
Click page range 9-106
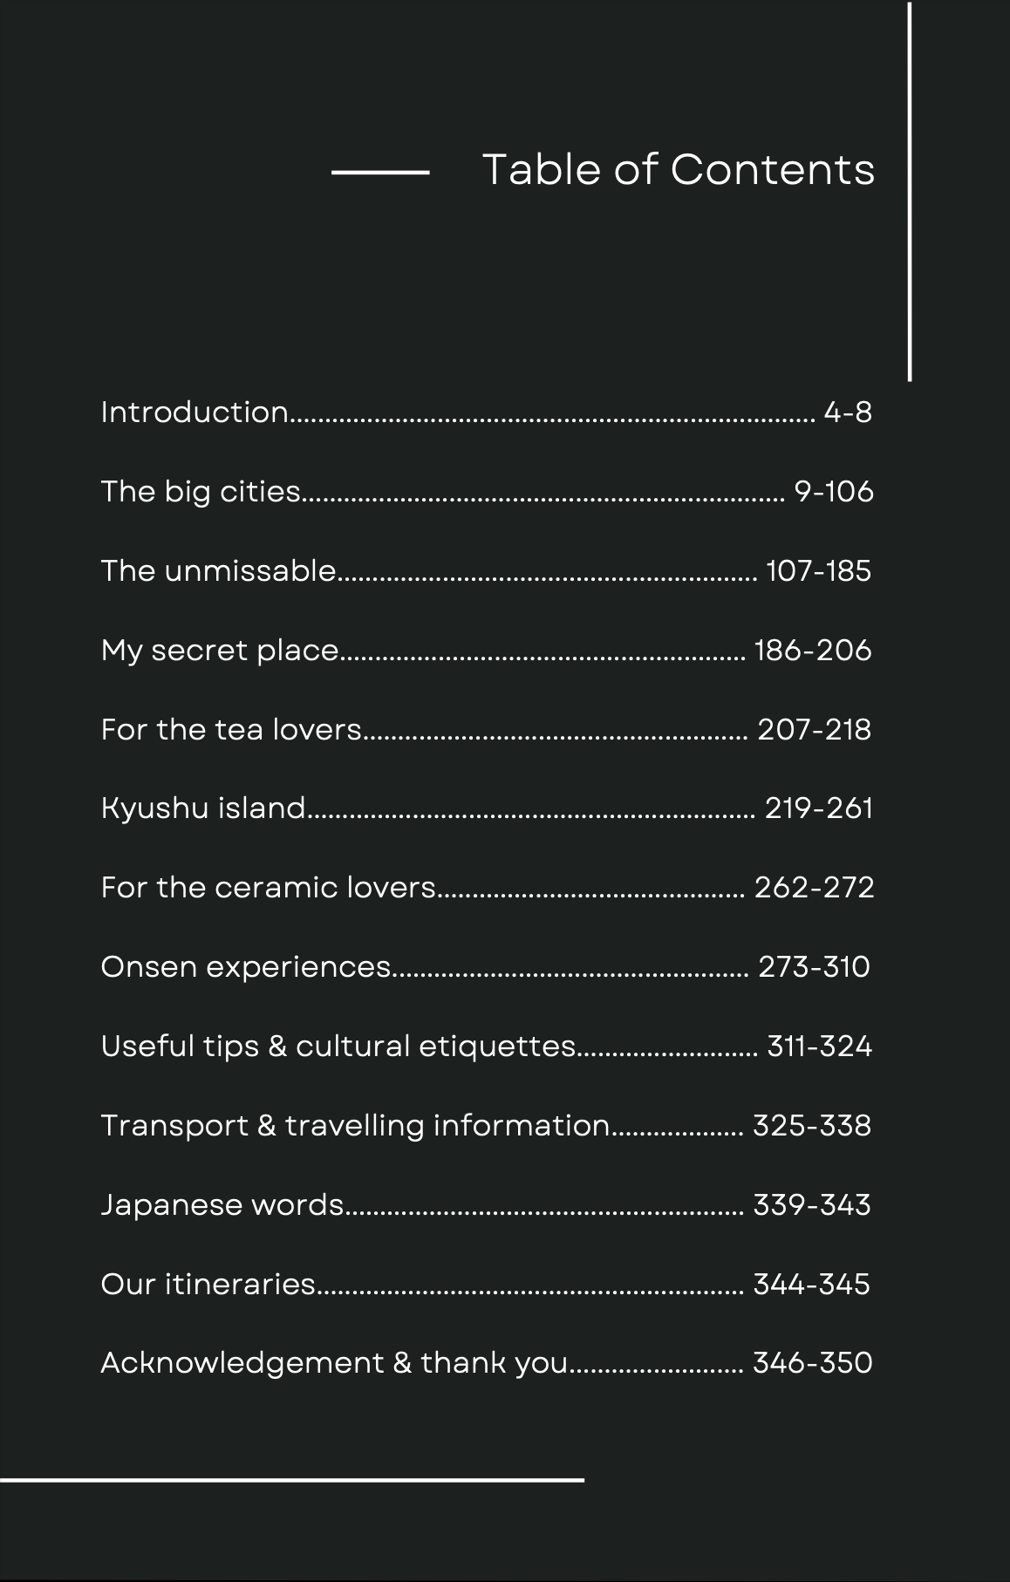pyautogui.click(x=833, y=492)
